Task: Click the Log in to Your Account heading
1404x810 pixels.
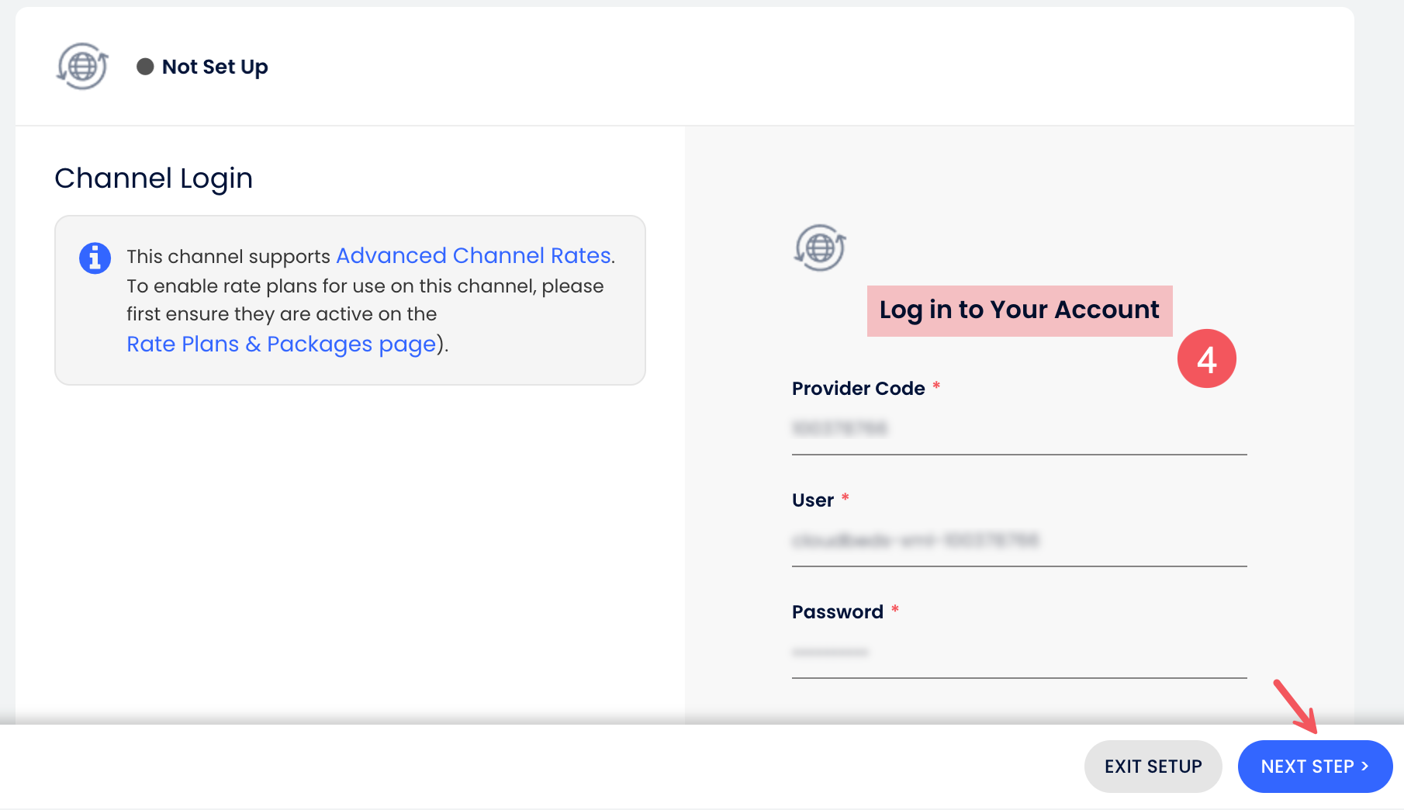Action: point(1018,310)
